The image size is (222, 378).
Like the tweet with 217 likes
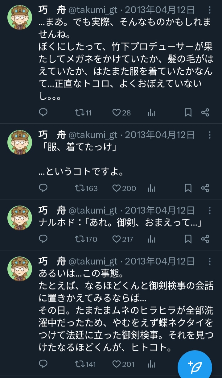(x=116, y=239)
